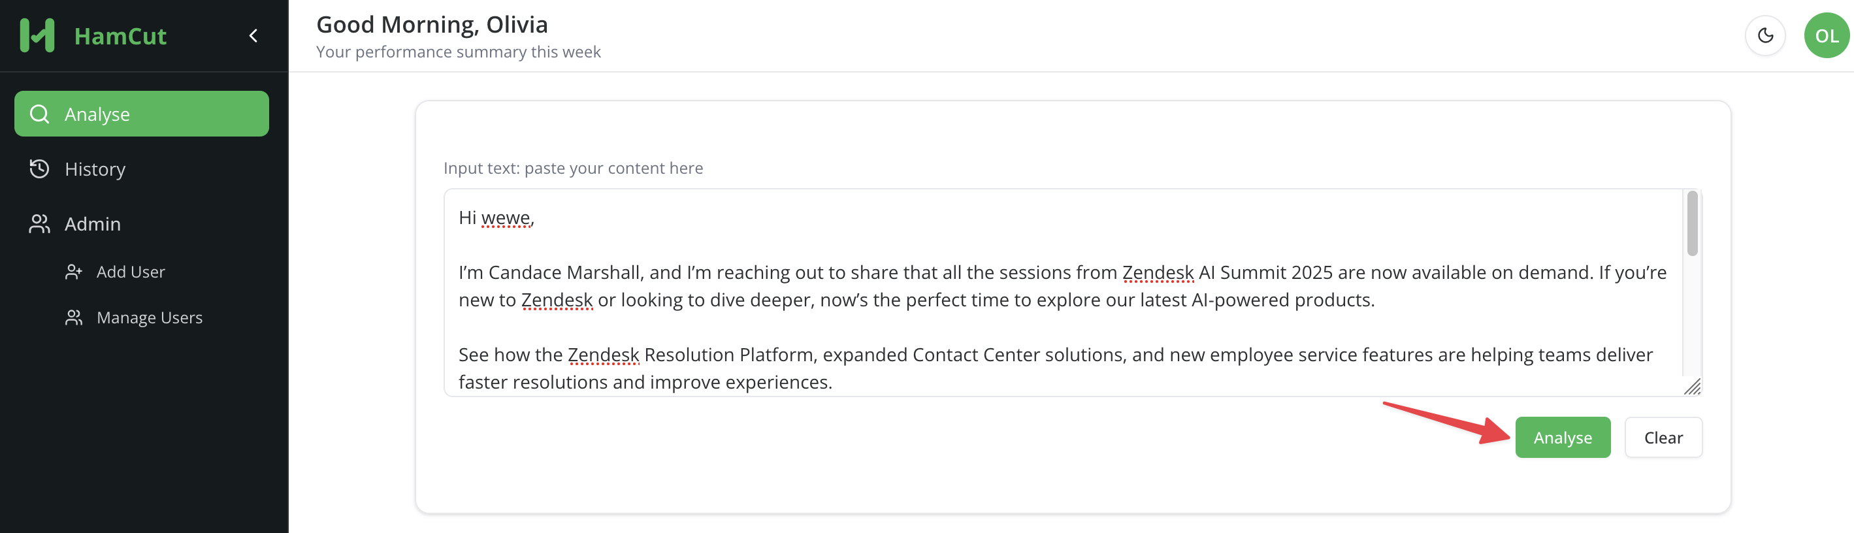Viewport: 1854px width, 533px height.
Task: Click inside the input text area
Action: tap(1007, 324)
